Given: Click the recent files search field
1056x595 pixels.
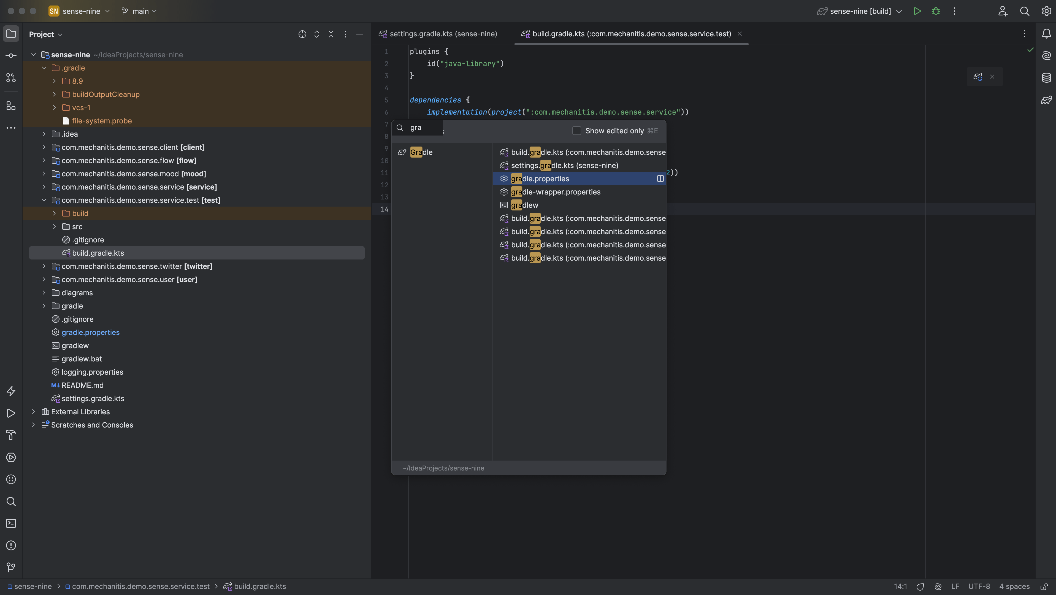Looking at the screenshot, I should pos(422,128).
